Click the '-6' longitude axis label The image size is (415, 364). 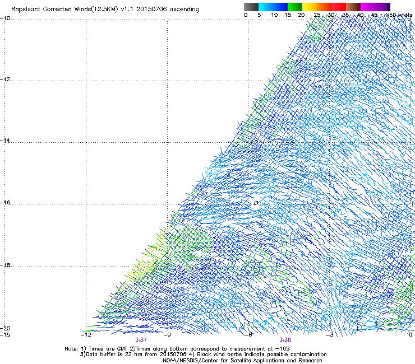coord(248,335)
